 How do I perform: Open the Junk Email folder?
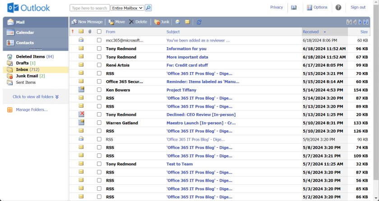(27, 76)
